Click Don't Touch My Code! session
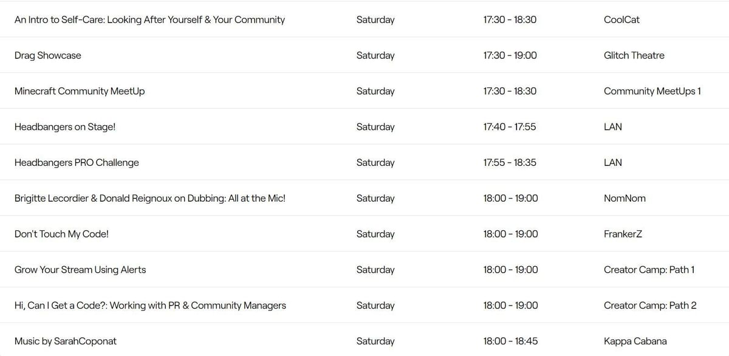This screenshot has width=729, height=356. [61, 234]
